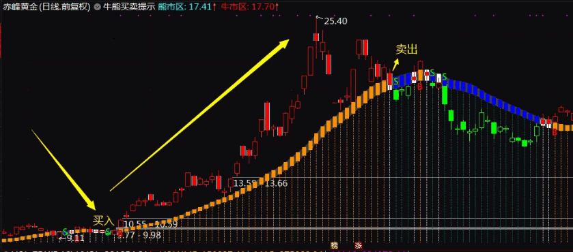Screen dimensions: 573x252
Task: Click the 13.66 price level label
Action: coord(277,183)
